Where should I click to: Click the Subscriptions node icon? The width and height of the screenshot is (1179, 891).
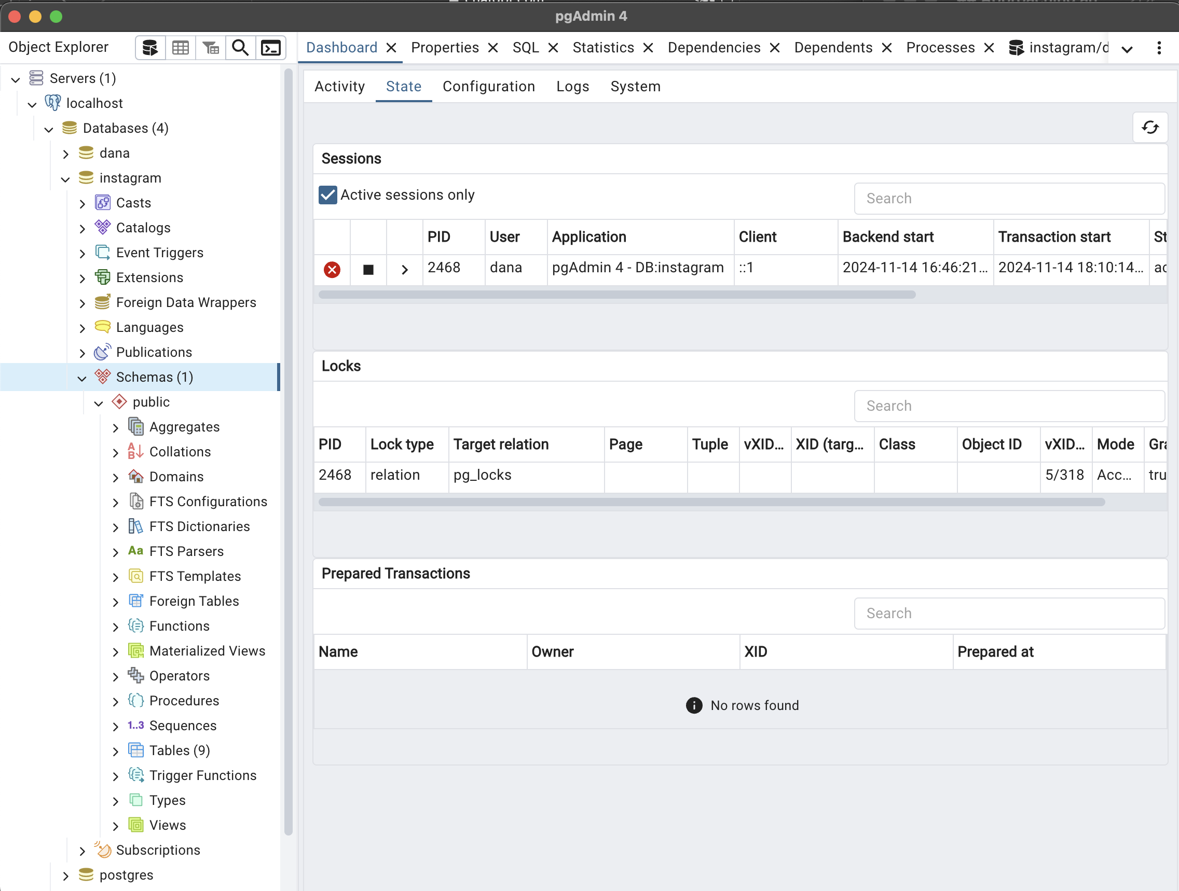pyautogui.click(x=102, y=850)
